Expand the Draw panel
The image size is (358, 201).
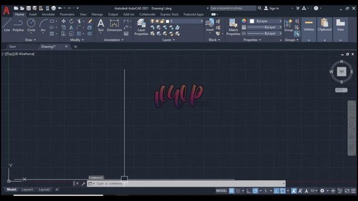click(x=30, y=40)
